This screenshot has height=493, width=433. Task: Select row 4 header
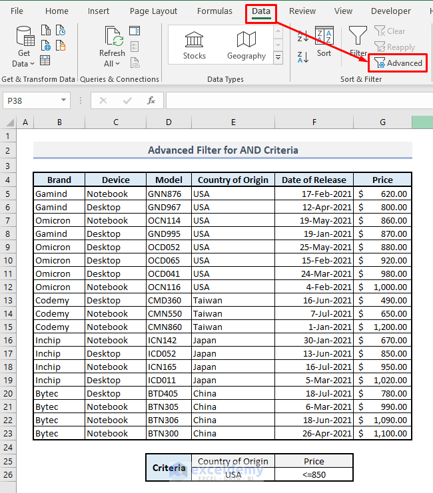pos(8,180)
